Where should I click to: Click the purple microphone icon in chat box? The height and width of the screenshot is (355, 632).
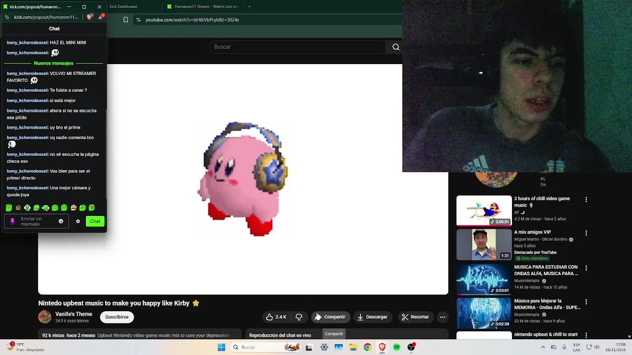[12, 221]
